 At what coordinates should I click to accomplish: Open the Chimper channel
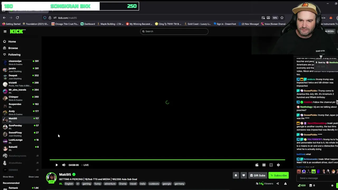click(21, 98)
